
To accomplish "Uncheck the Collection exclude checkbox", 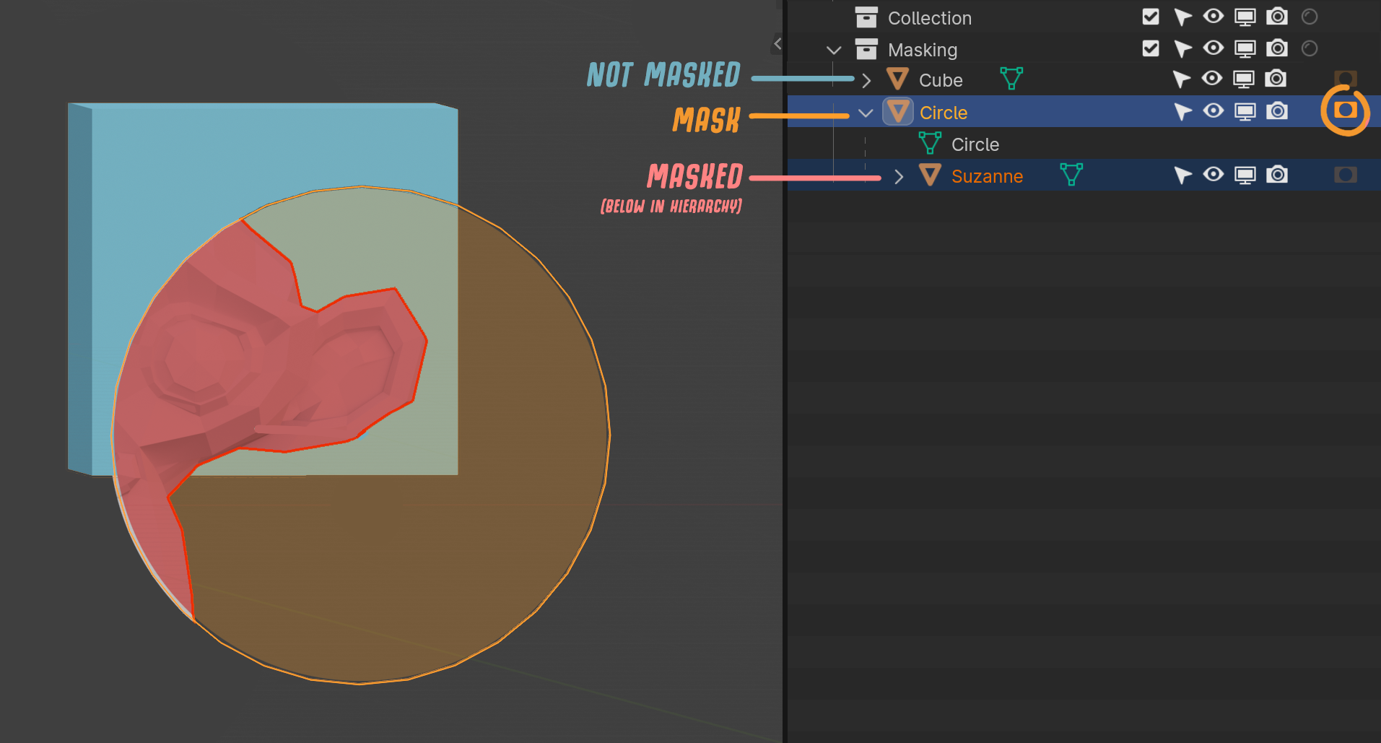I will 1151,17.
